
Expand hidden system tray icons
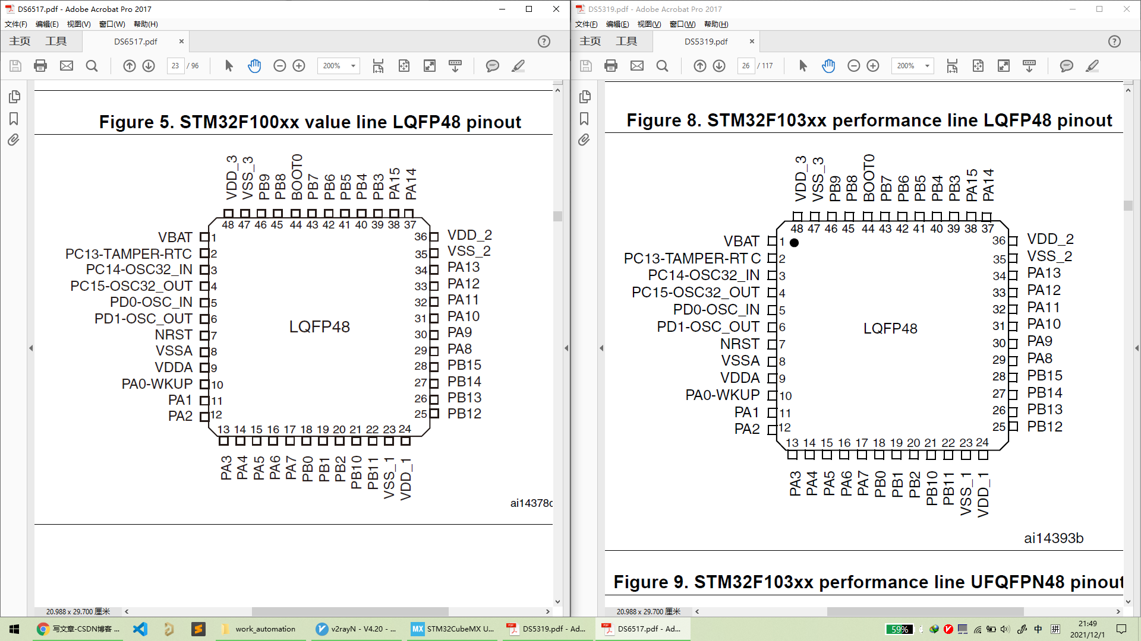click(x=922, y=629)
